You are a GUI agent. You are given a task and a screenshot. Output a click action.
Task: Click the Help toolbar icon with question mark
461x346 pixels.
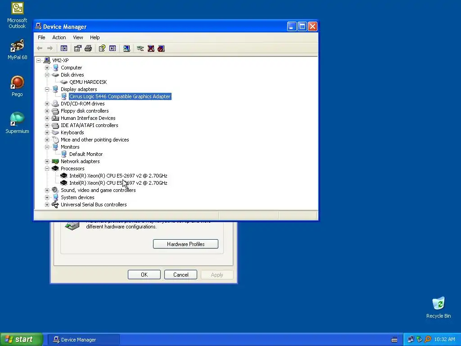click(x=102, y=48)
